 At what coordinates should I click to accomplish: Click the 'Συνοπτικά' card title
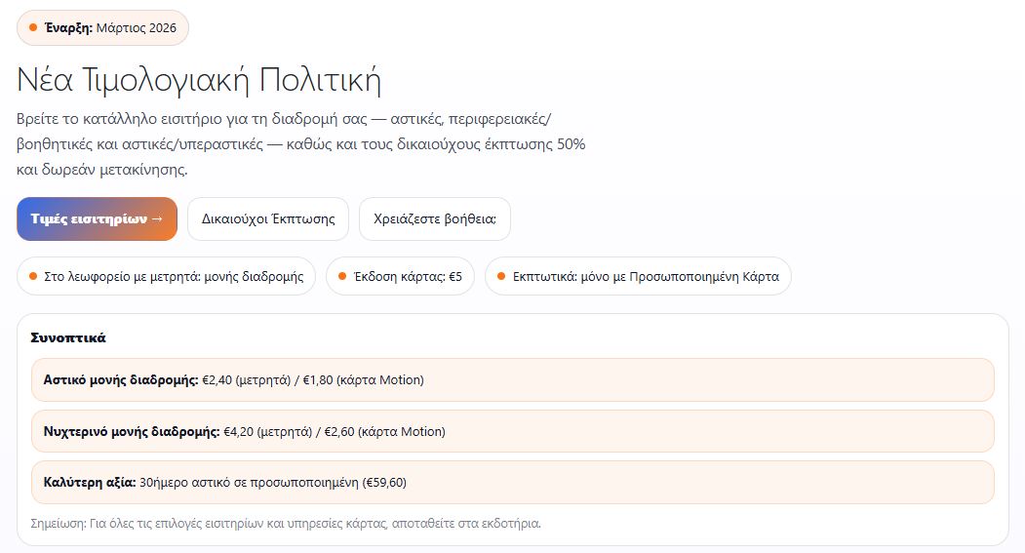point(68,337)
